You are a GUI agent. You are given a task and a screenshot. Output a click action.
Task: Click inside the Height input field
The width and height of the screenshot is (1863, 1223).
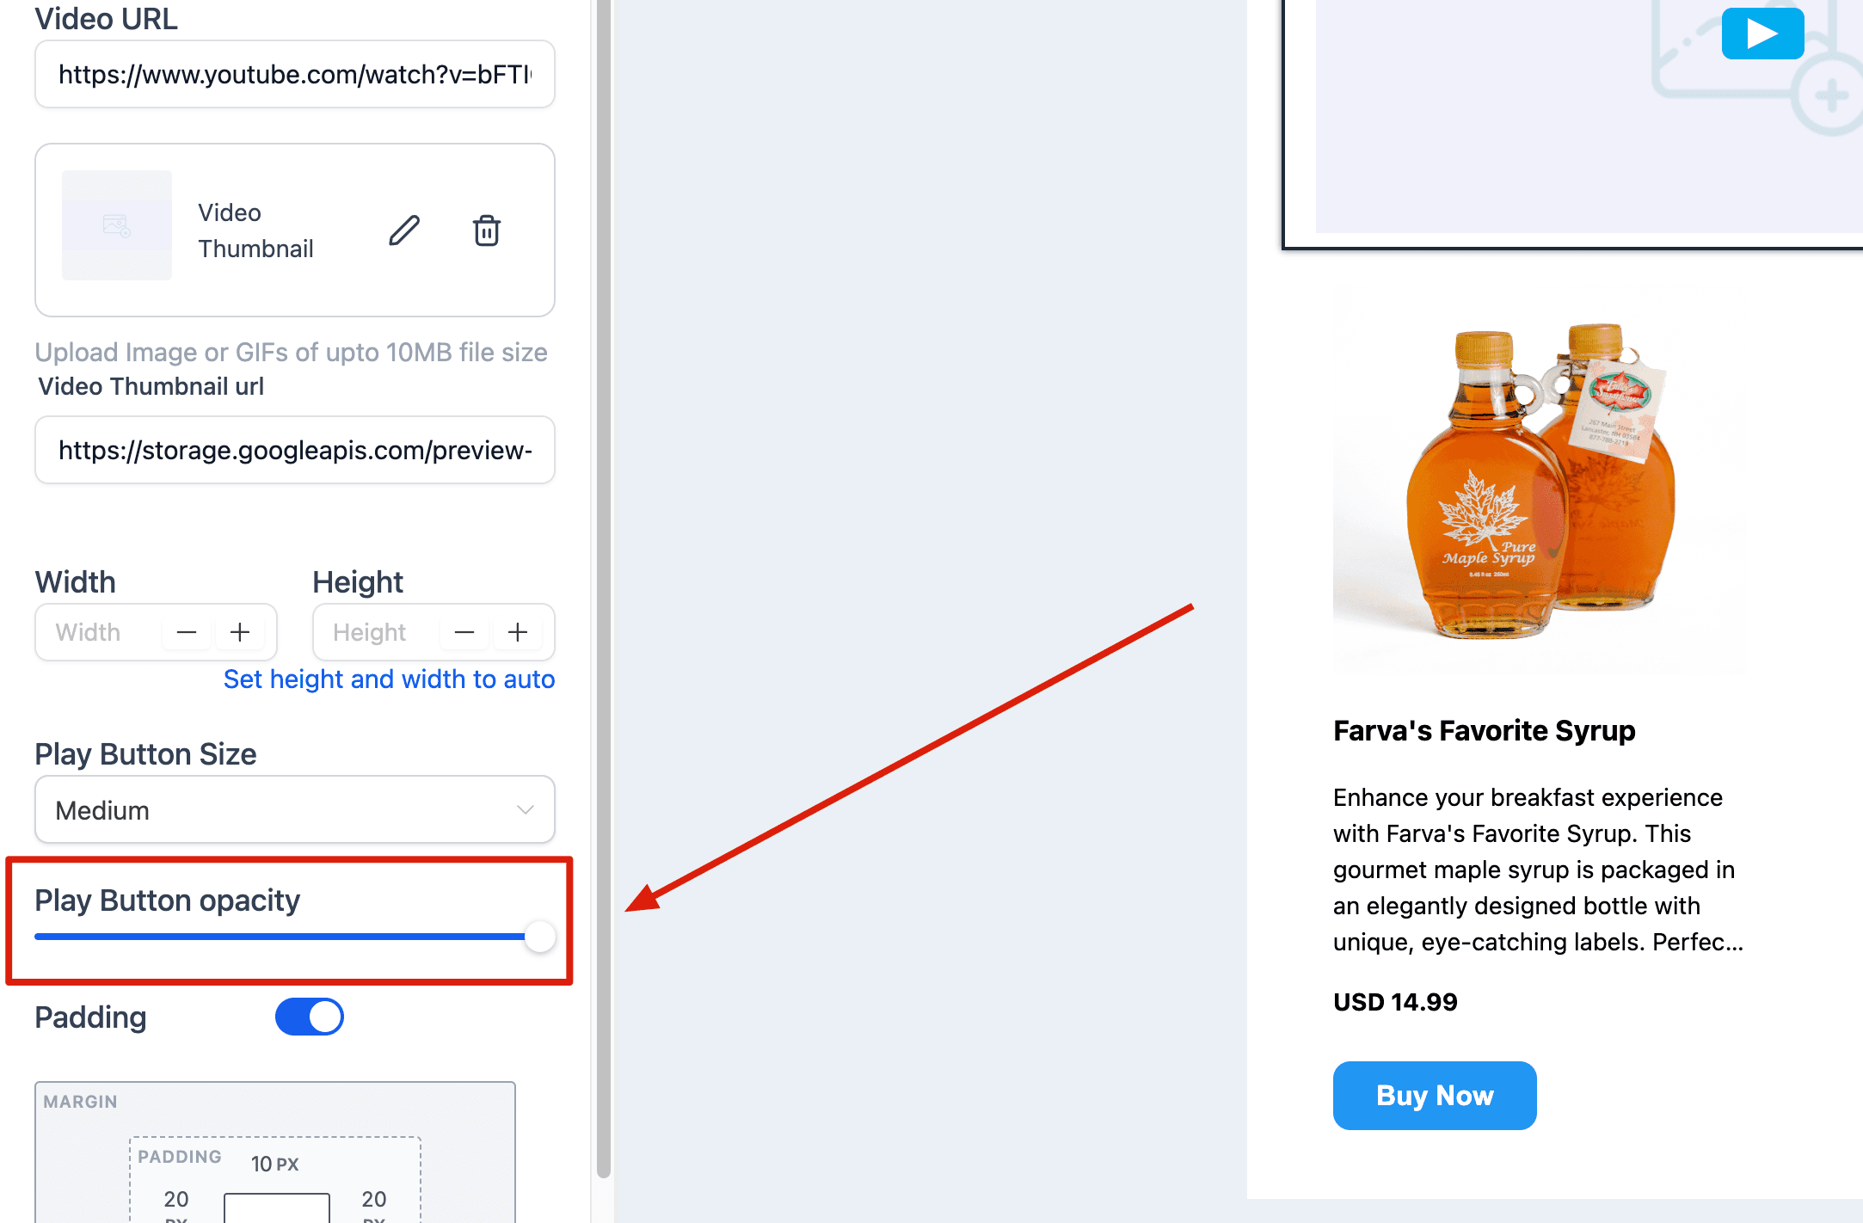(377, 632)
